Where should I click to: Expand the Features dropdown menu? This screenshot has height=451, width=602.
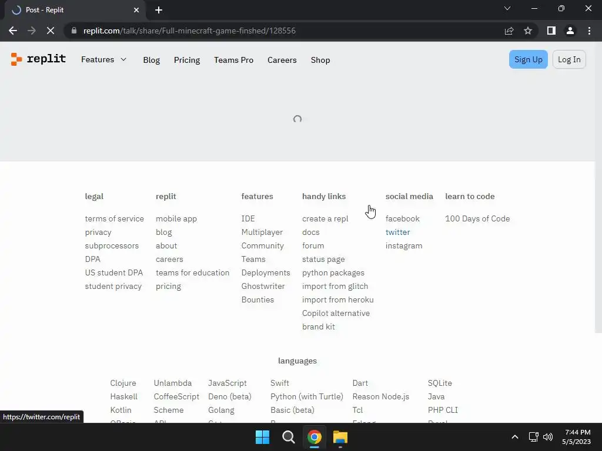103,60
